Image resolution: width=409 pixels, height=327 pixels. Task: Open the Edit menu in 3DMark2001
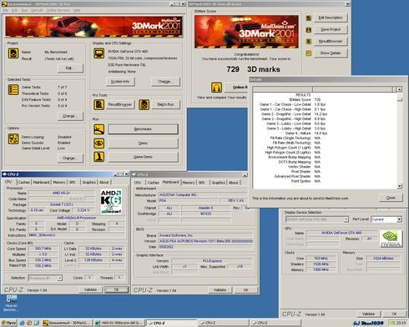click(x=14, y=10)
